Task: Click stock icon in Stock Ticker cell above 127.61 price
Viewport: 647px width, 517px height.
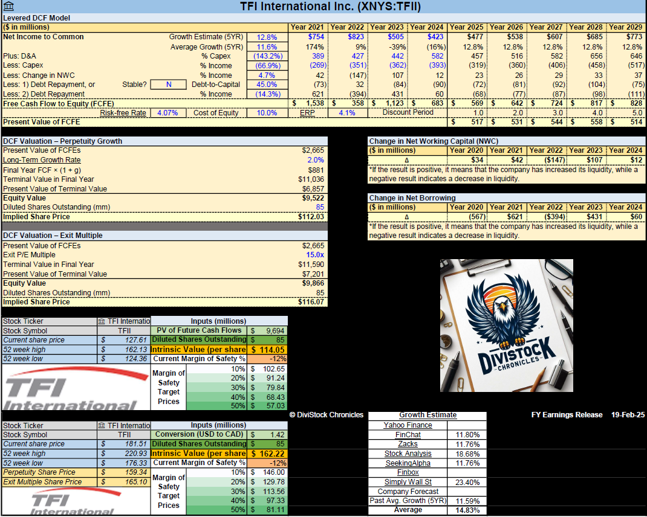Action: pos(102,321)
